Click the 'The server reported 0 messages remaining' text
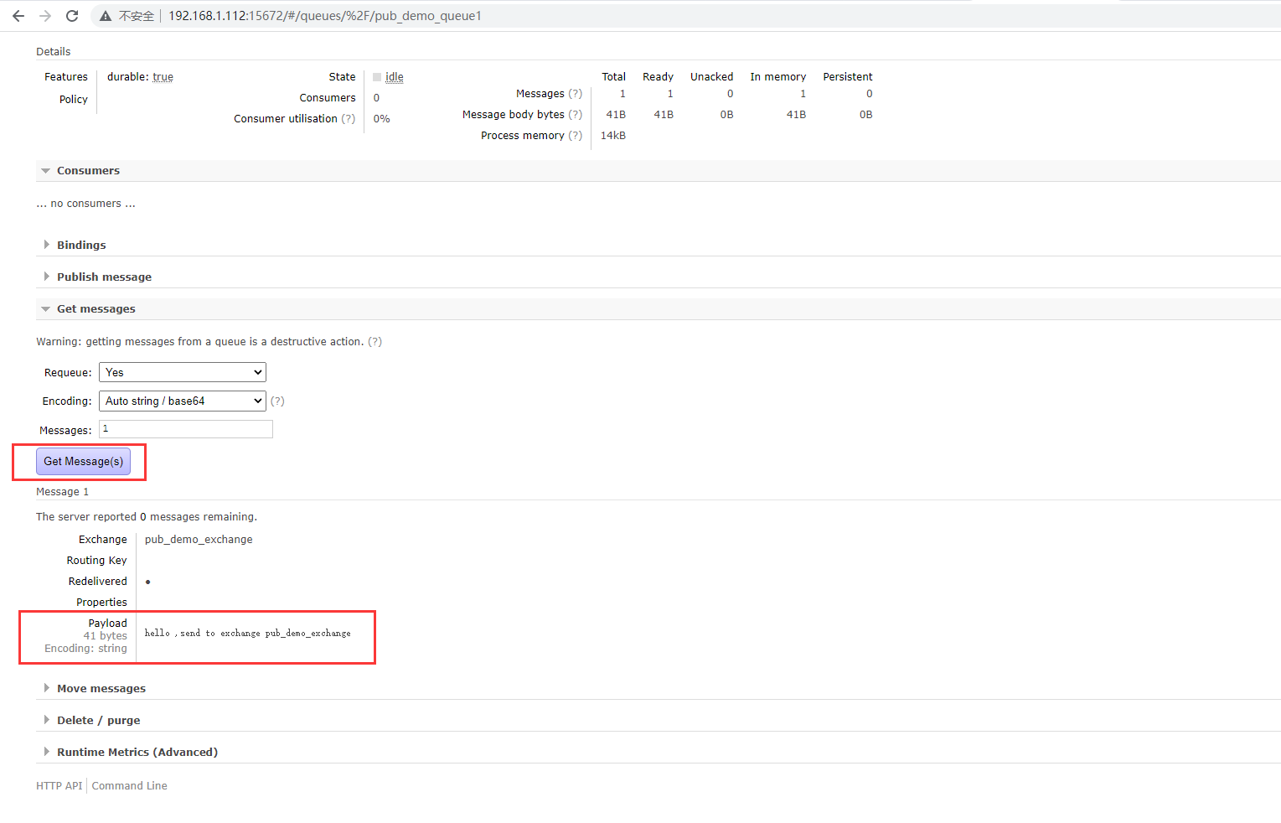 pos(147,517)
